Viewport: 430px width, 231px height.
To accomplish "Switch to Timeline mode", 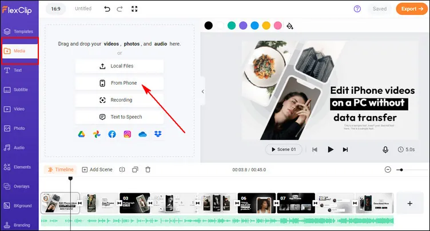I will [x=61, y=170].
